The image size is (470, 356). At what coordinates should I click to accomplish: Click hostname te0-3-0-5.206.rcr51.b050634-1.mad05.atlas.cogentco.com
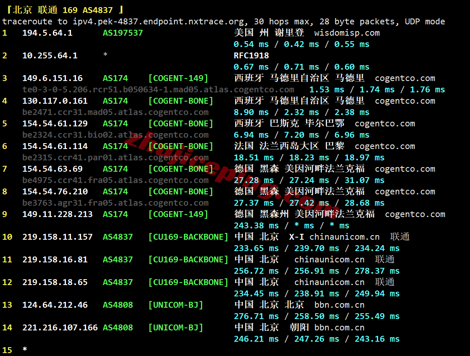click(158, 90)
